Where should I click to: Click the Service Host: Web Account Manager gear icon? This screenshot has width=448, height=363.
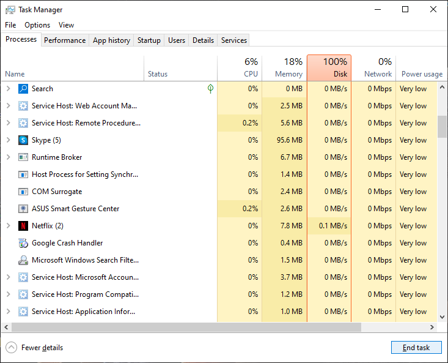tap(23, 106)
